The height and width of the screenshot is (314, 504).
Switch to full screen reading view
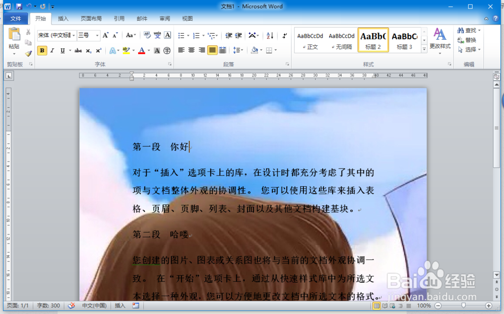point(385,305)
